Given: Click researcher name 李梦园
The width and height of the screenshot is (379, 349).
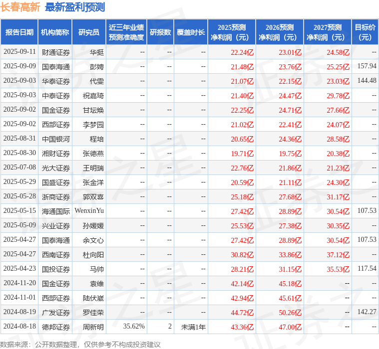Looking at the screenshot, I should (93, 125).
